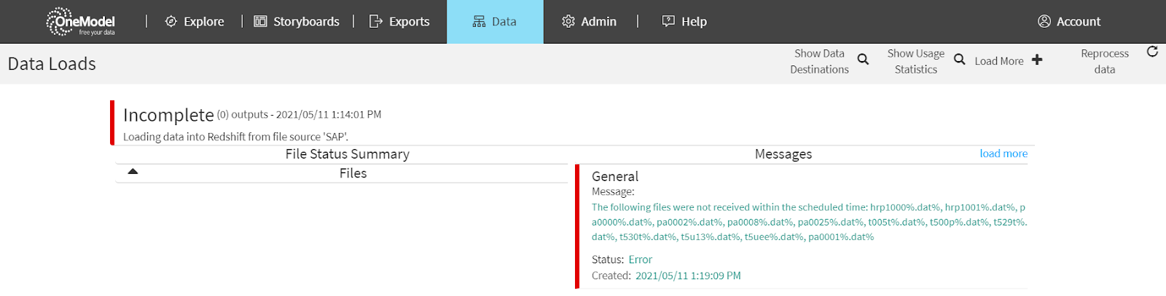1166x296 pixels.
Task: Collapse the Files section triangle
Action: (133, 172)
